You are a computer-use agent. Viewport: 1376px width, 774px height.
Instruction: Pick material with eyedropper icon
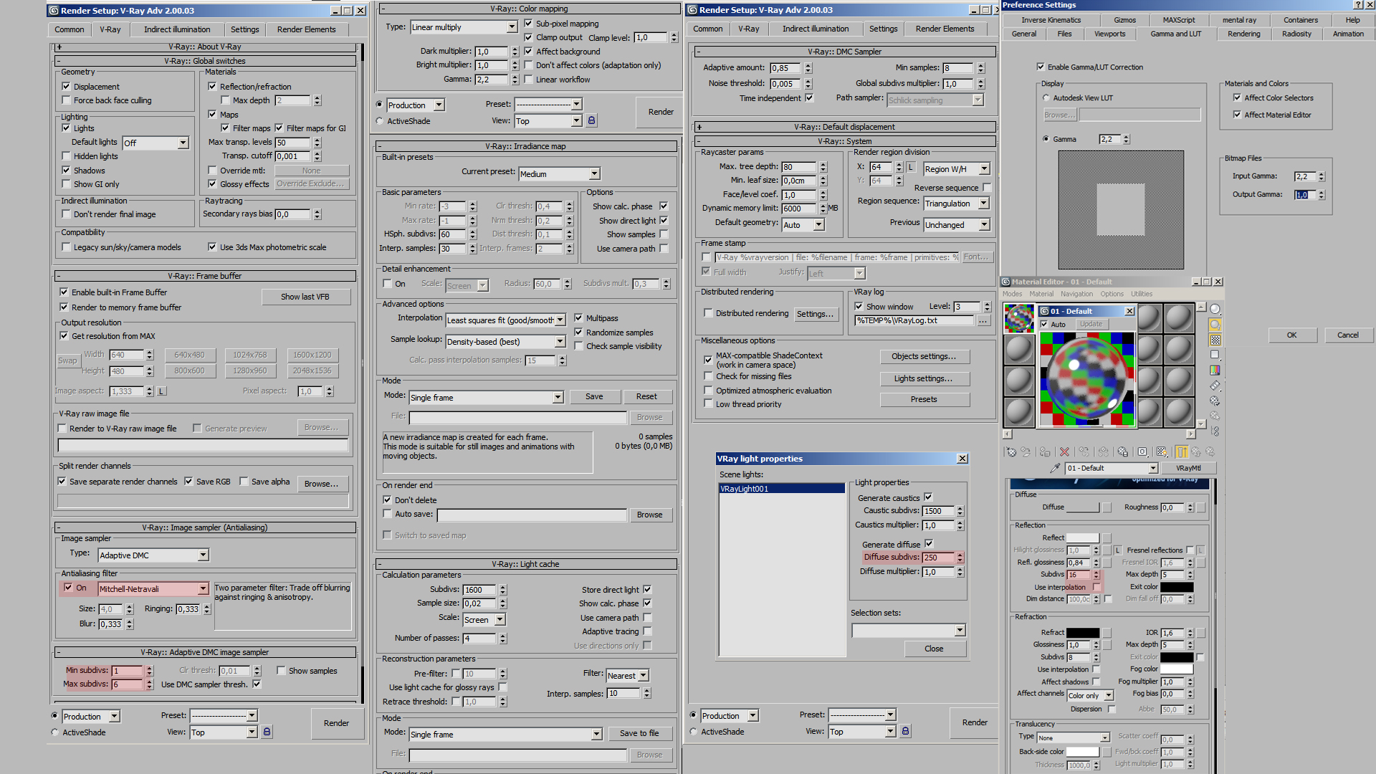1054,468
